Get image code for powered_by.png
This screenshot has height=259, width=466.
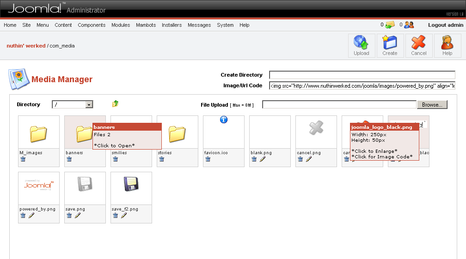coord(31,216)
